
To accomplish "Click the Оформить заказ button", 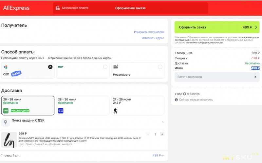I will coord(217,27).
